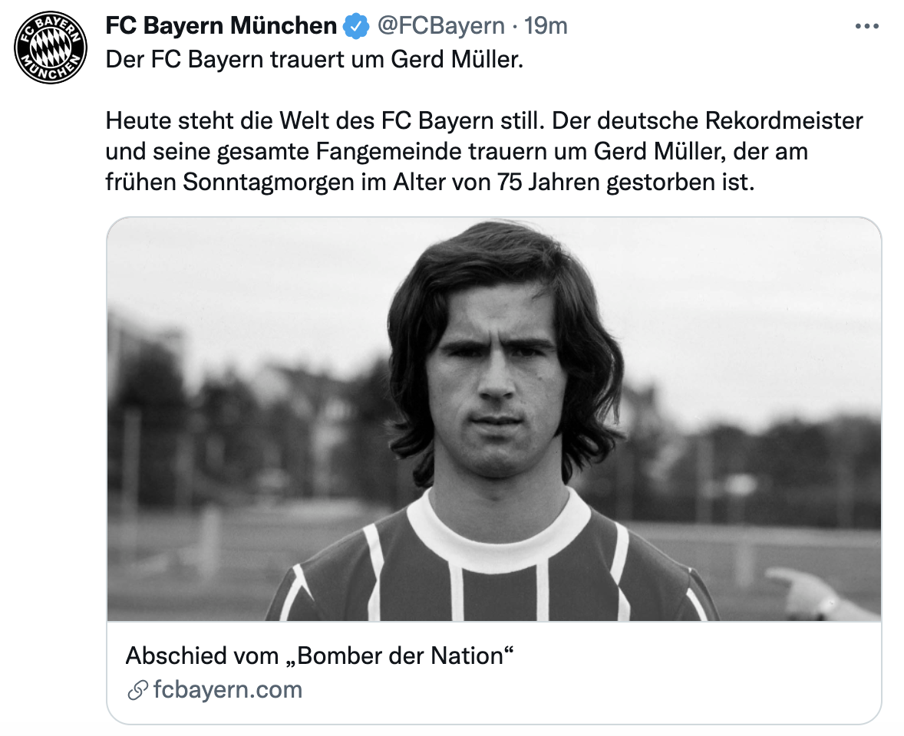The image size is (904, 736).
Task: Open the FC Bayern München display name
Action: click(221, 26)
